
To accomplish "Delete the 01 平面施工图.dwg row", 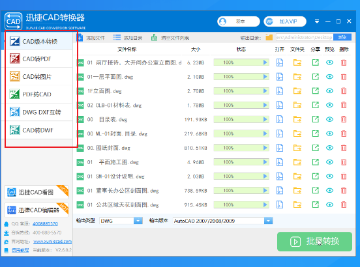I will coord(344,162).
